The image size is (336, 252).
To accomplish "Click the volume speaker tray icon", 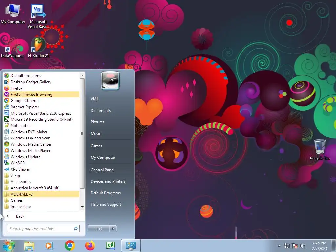I will click(303, 246).
